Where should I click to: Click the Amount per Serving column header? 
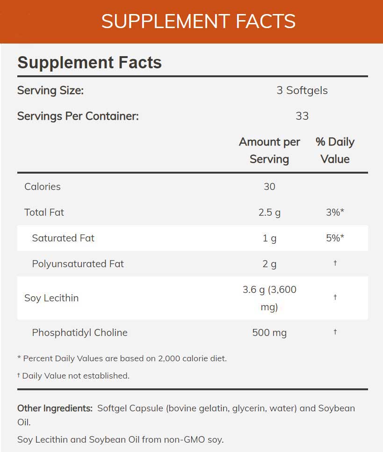pos(269,150)
